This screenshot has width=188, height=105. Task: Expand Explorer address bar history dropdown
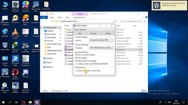coord(113,21)
